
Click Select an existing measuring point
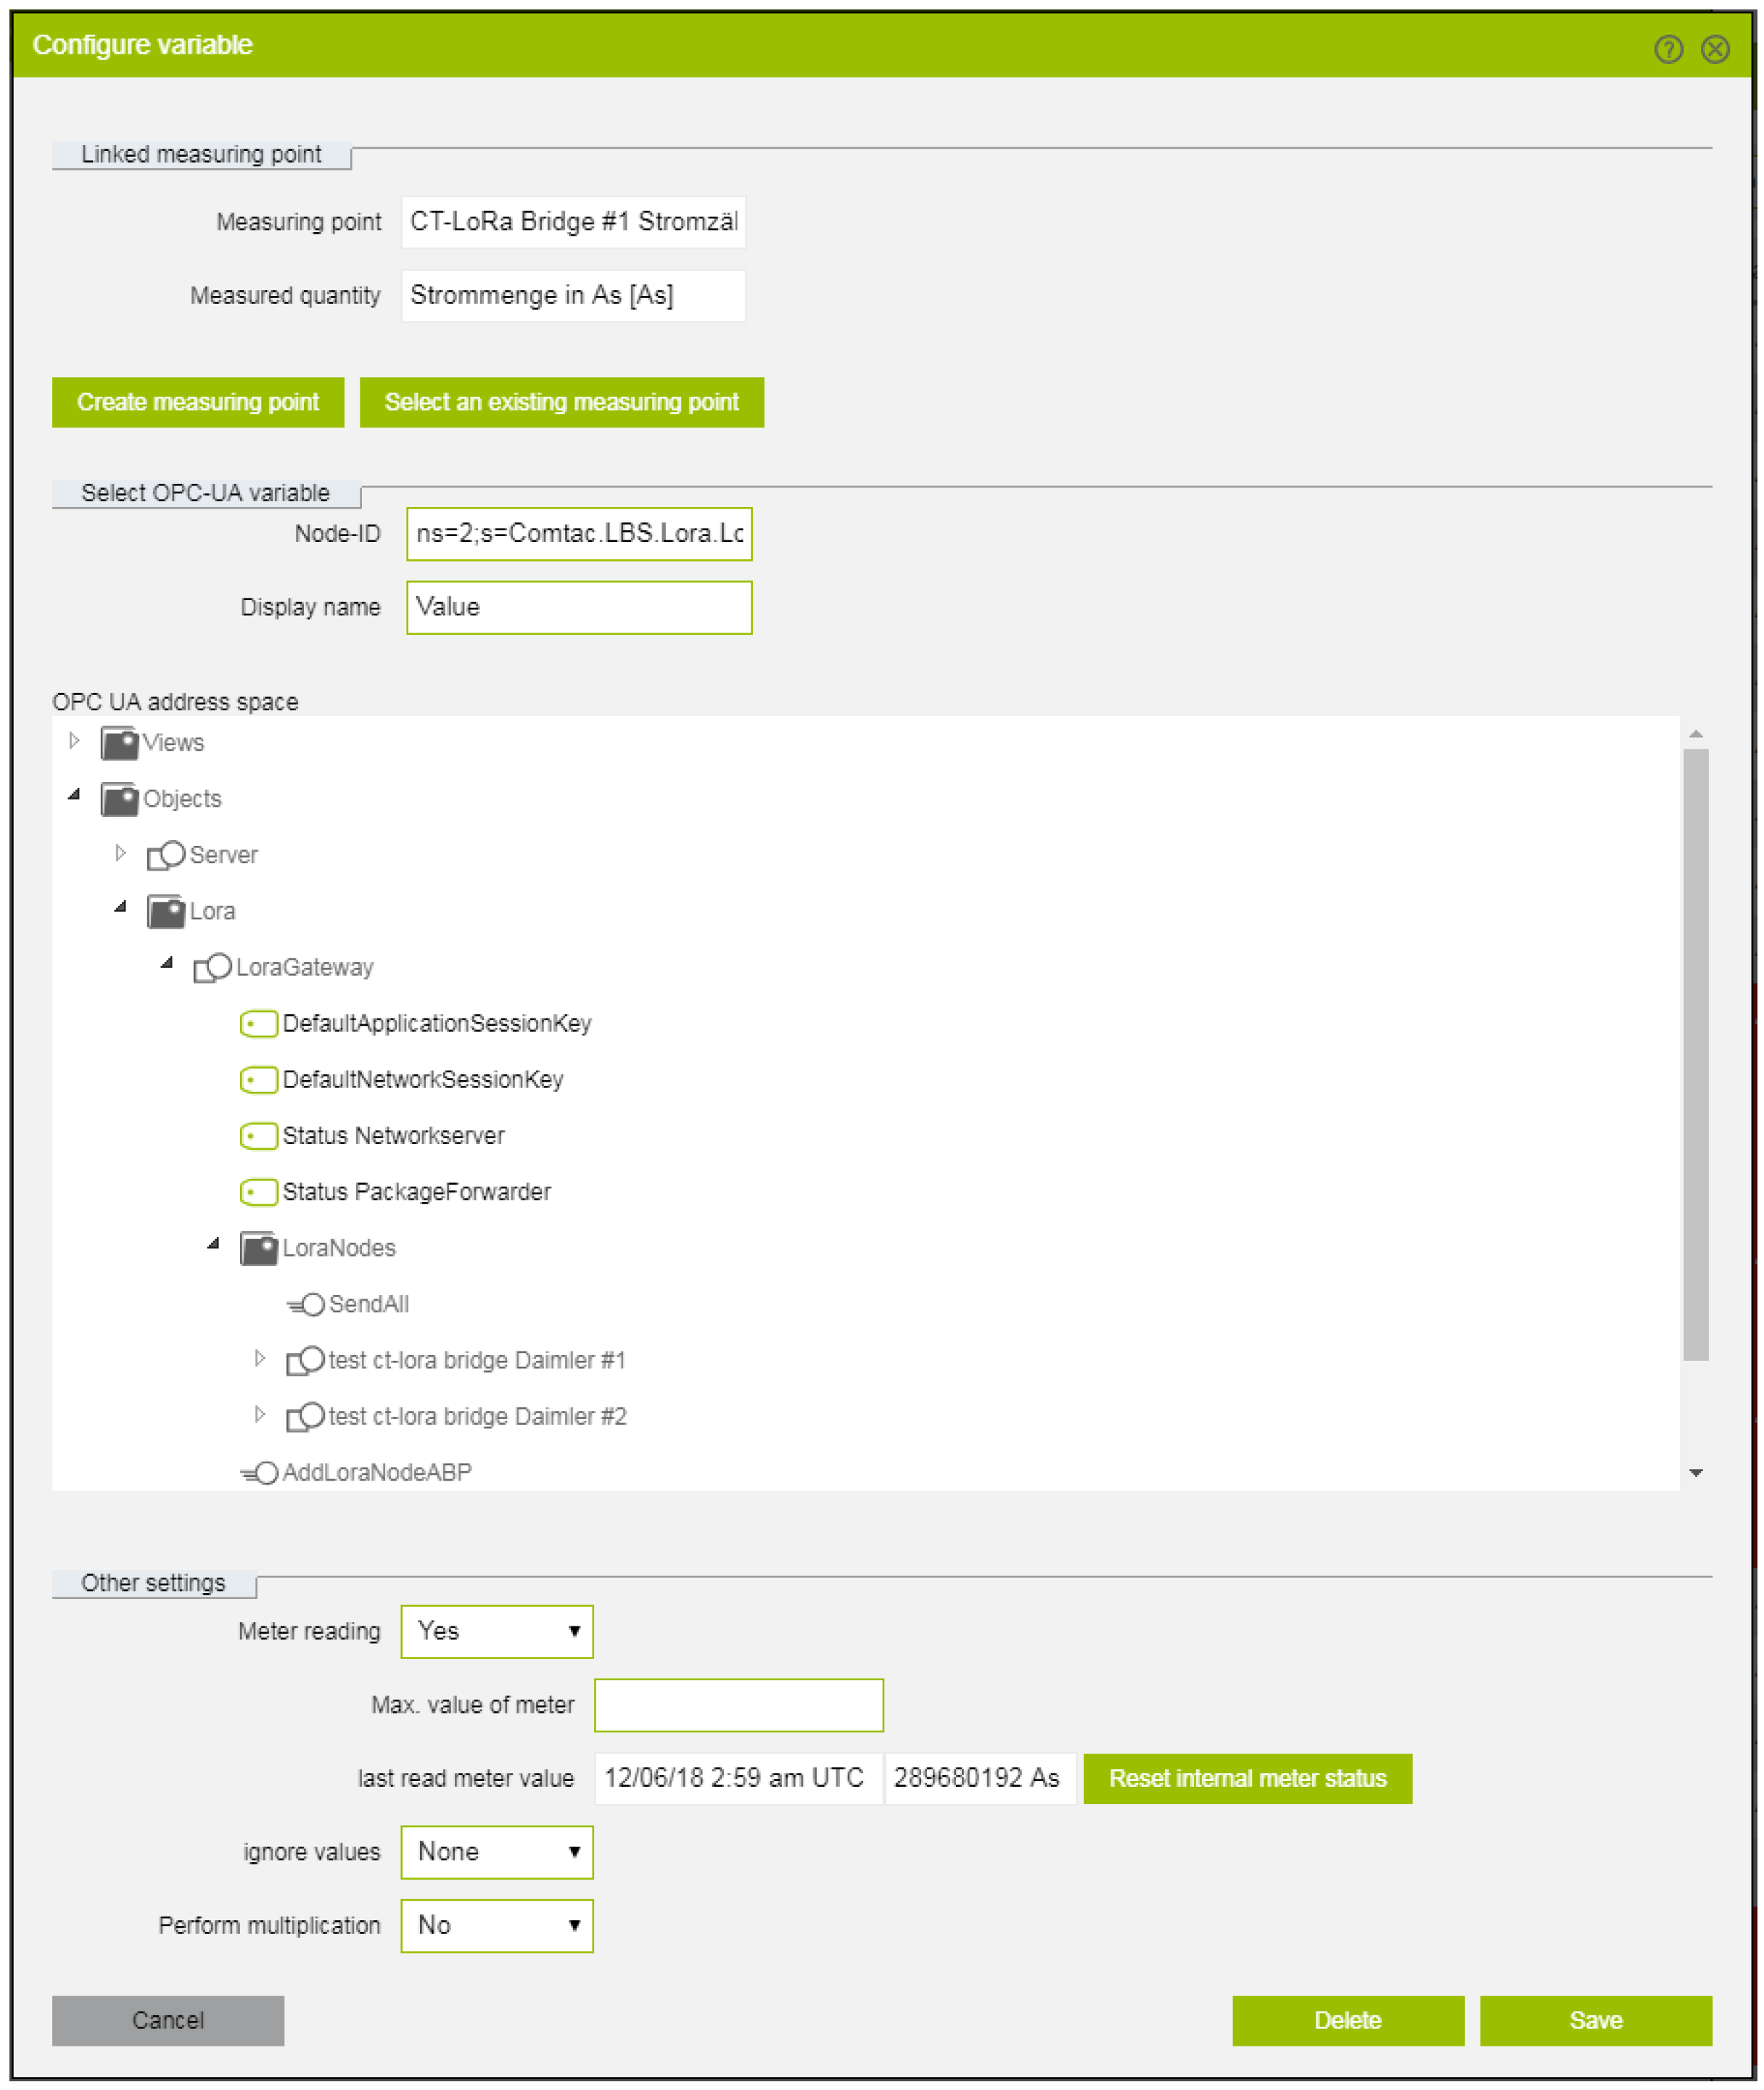(561, 402)
